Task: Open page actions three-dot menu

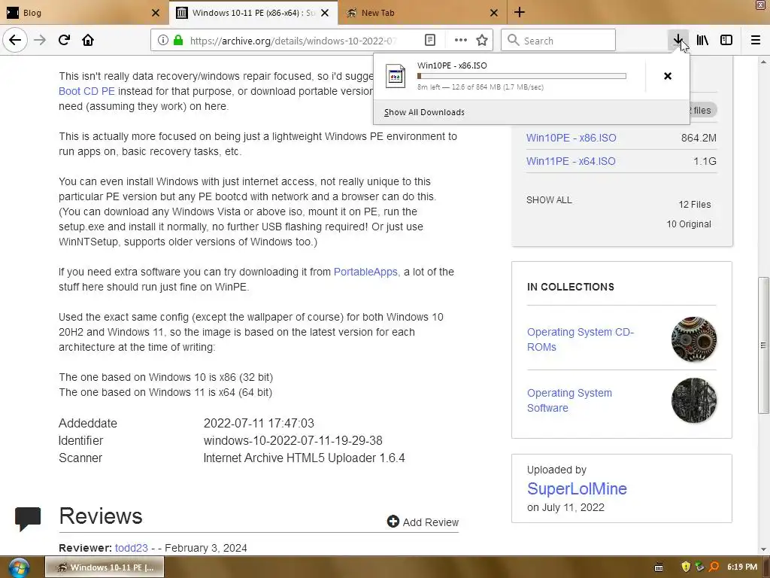Action: point(461,41)
